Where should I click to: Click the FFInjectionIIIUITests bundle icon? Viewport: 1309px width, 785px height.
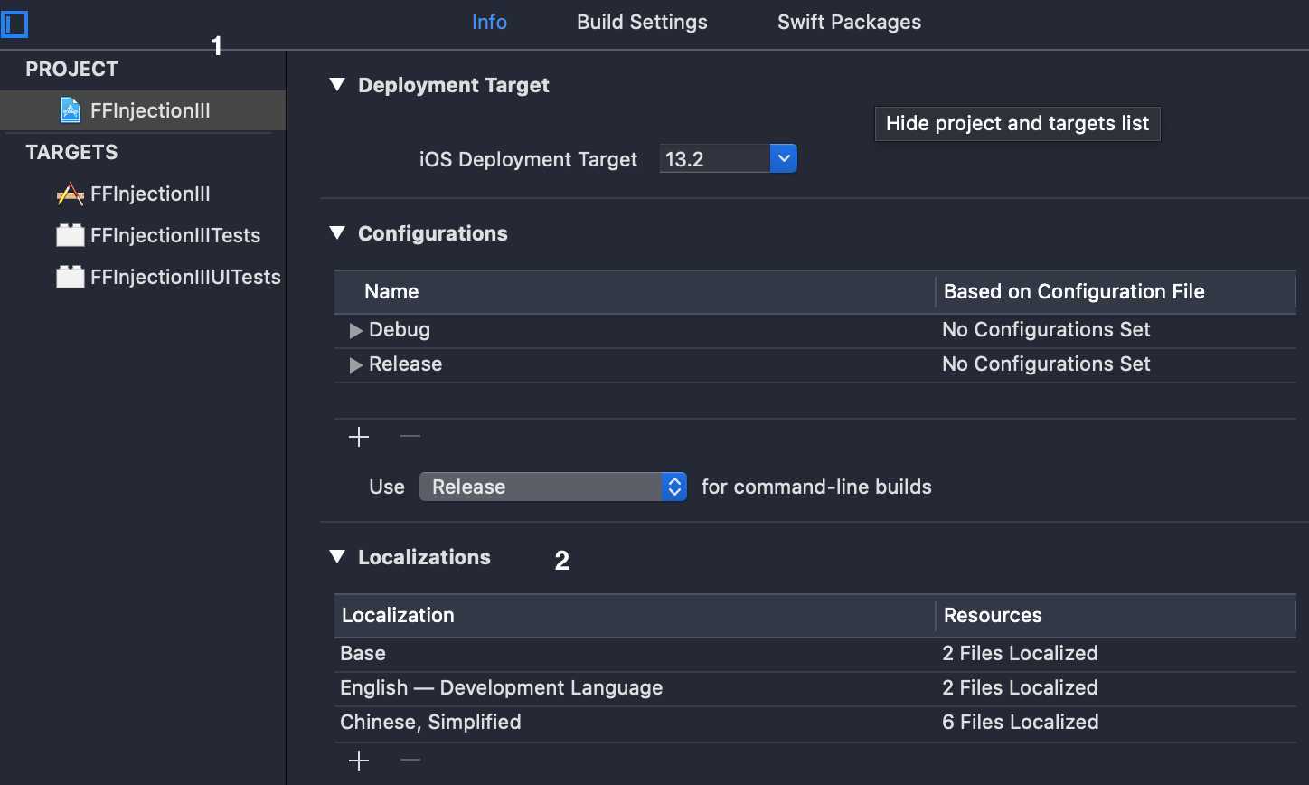click(70, 277)
